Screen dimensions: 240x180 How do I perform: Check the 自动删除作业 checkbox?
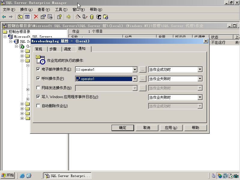tap(38, 106)
